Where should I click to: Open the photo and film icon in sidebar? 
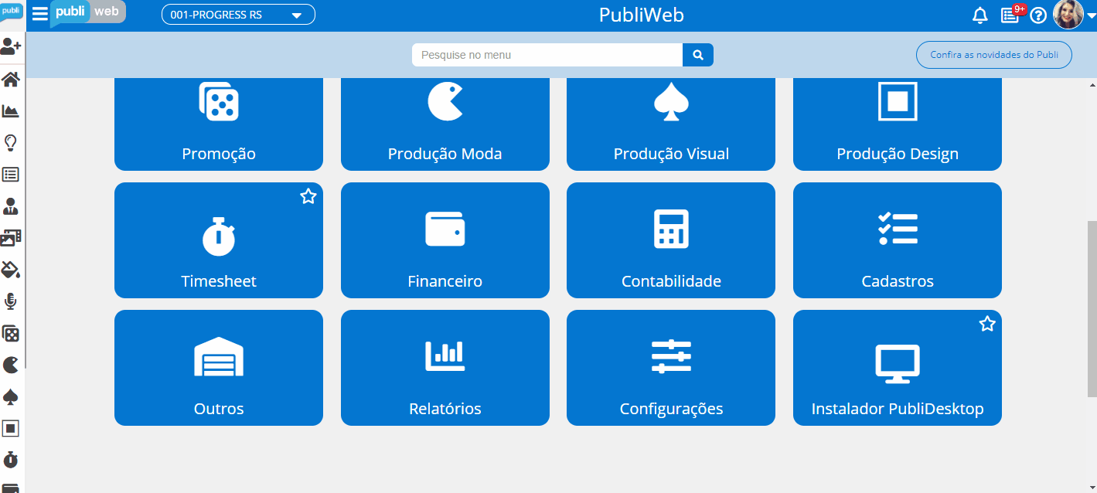coord(11,237)
